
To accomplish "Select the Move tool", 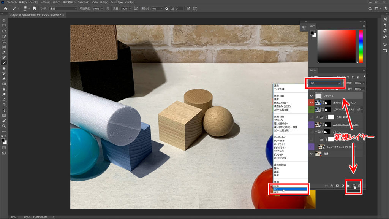I will click(x=4, y=21).
